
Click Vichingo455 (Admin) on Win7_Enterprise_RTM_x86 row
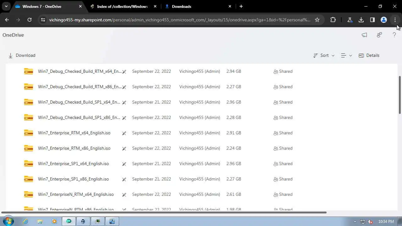[199, 148]
